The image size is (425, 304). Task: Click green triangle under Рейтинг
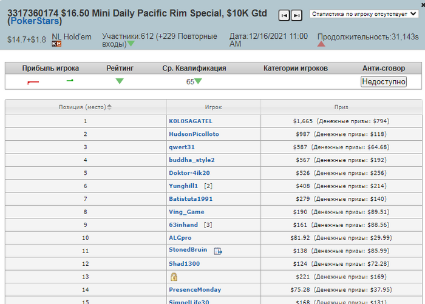120,81
